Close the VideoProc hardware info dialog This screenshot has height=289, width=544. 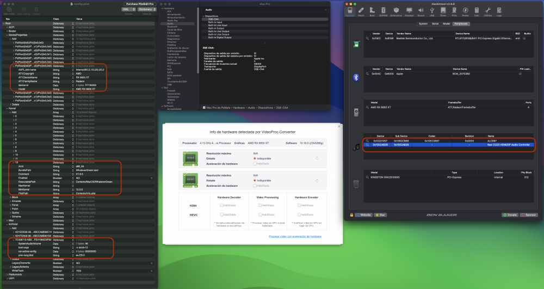click(339, 126)
